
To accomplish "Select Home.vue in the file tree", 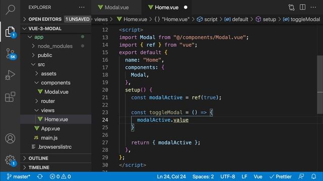I will click(56, 119).
